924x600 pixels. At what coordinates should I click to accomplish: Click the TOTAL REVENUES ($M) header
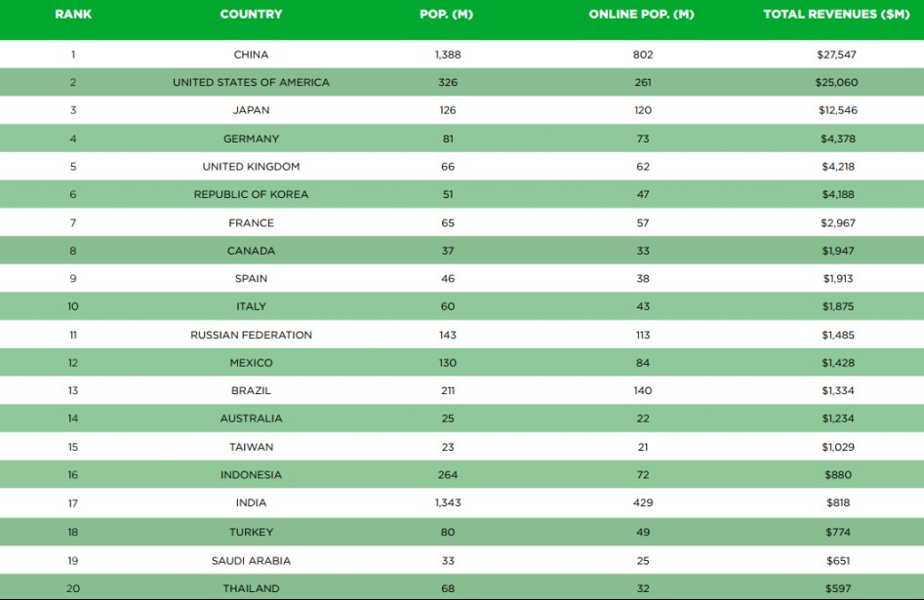(836, 15)
